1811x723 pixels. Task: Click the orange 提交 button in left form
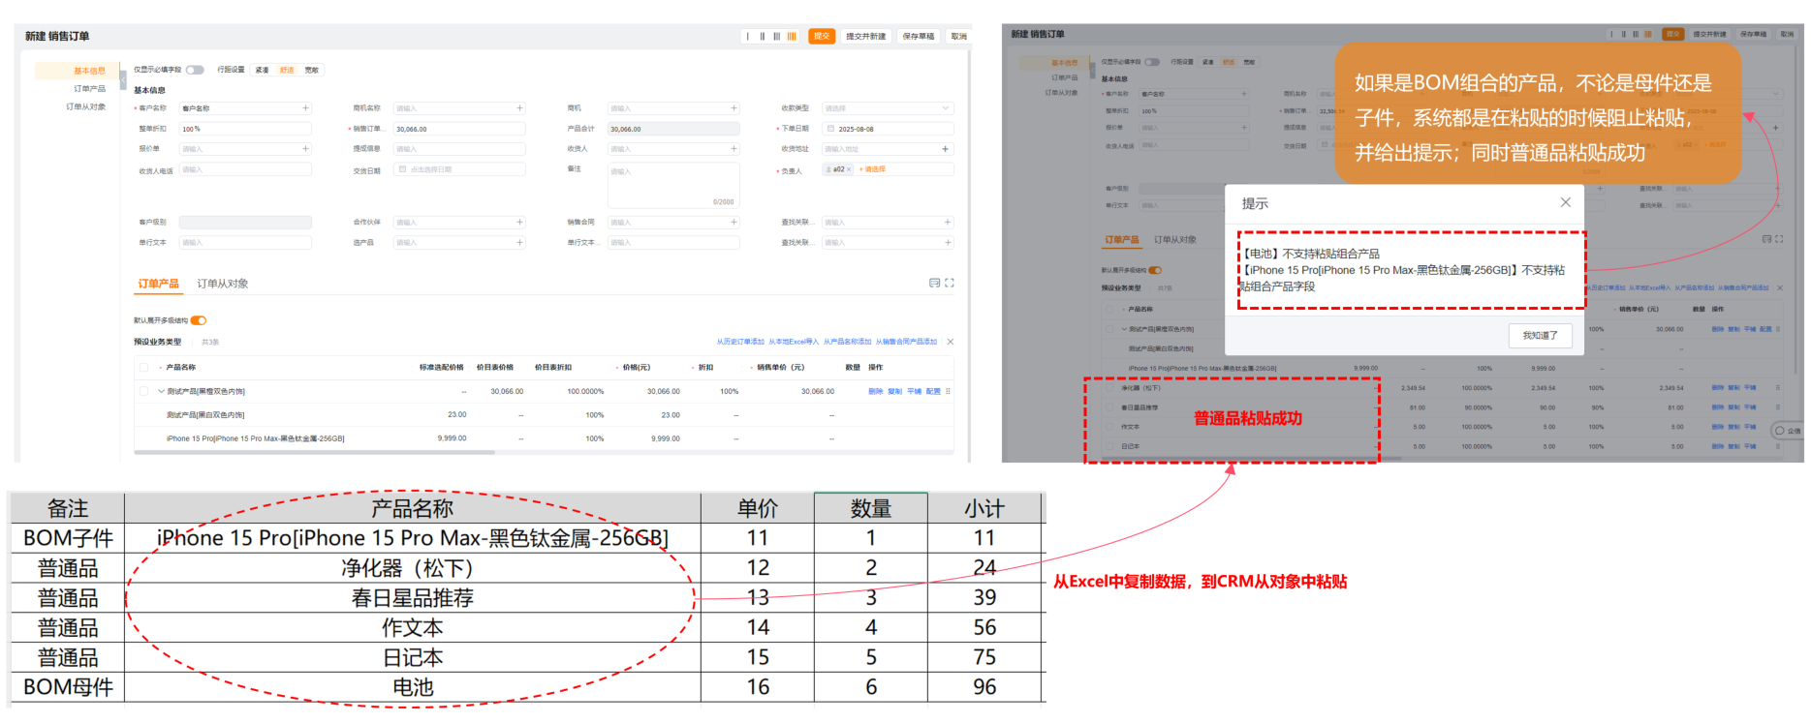pos(822,37)
